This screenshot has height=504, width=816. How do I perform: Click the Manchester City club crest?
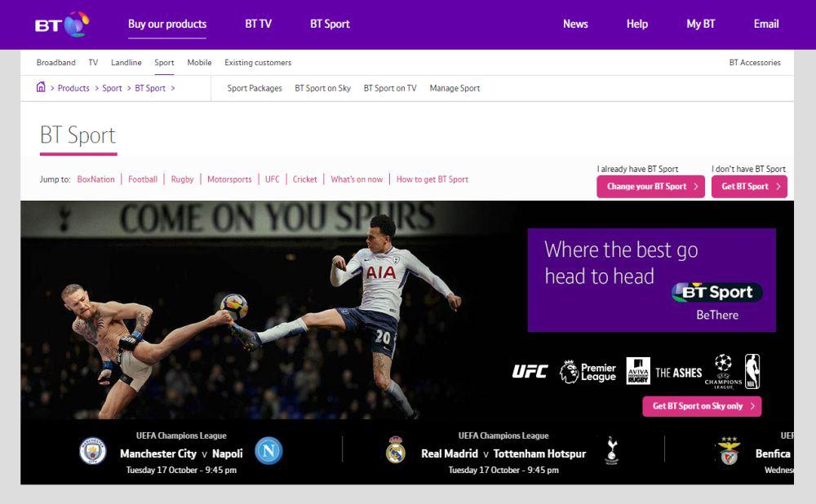point(92,452)
